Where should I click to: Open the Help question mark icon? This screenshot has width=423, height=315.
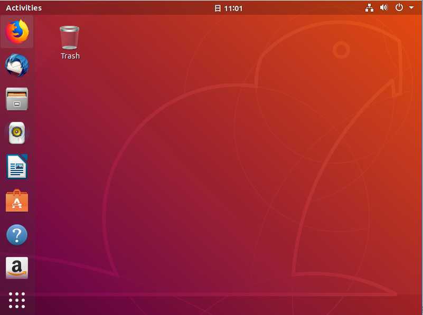17,234
